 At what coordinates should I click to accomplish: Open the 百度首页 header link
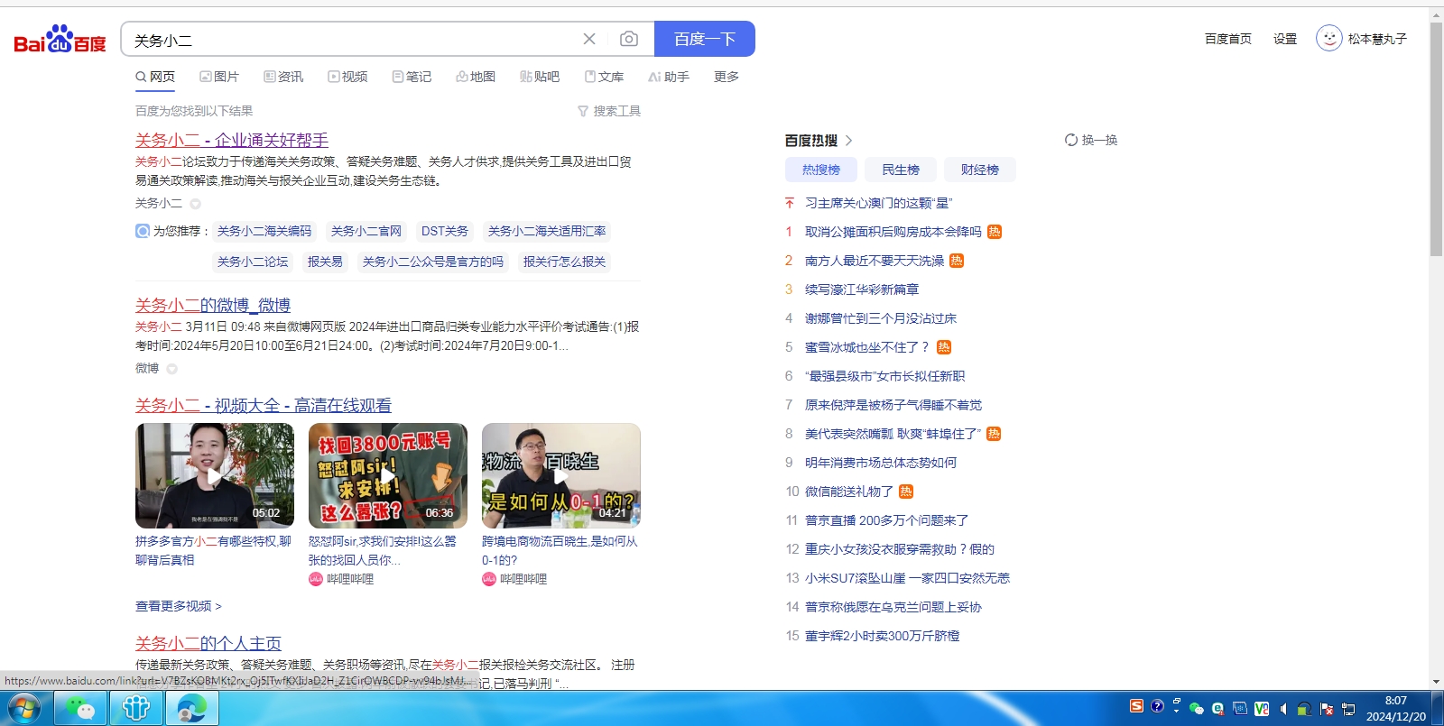click(1228, 39)
